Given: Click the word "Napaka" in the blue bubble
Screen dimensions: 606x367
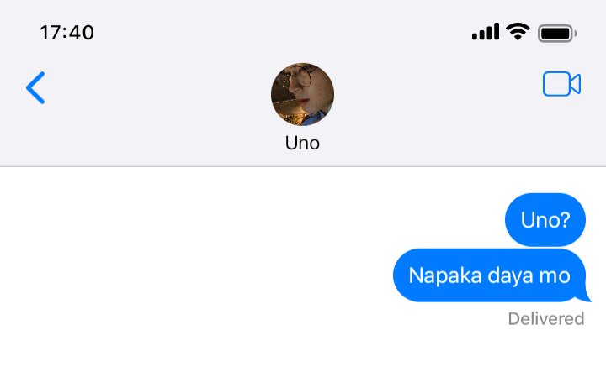Looking at the screenshot, I should point(444,275).
